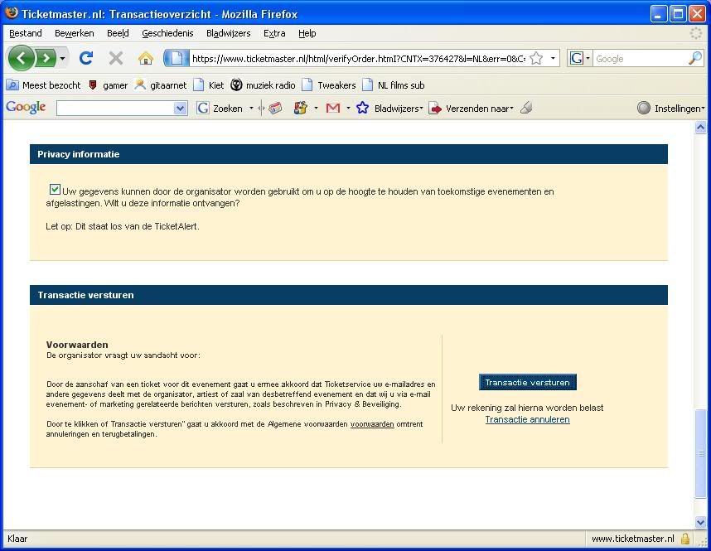Open the 'NL films sub' bookmark
This screenshot has width=711, height=551.
[x=394, y=85]
